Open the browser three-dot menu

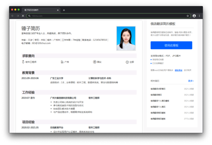[x=199, y=16]
